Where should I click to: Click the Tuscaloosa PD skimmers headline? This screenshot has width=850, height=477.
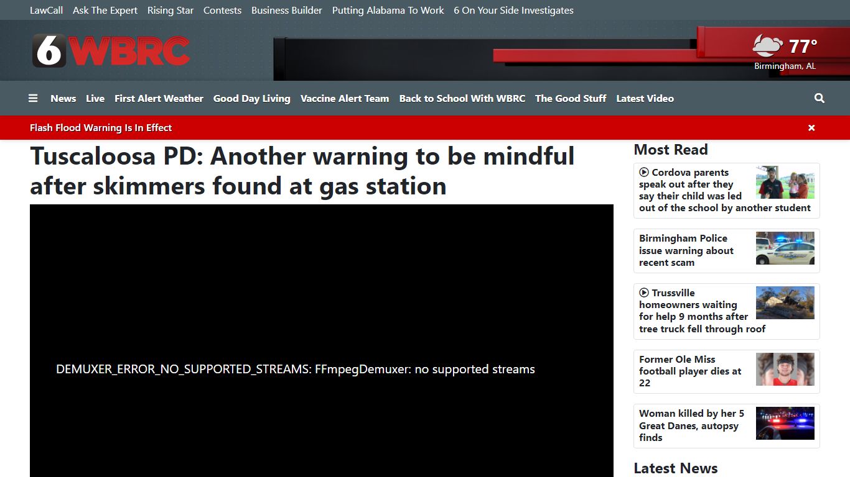tap(302, 171)
